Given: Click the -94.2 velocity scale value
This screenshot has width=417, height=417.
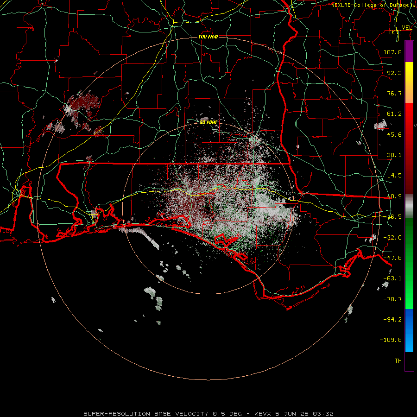Looking at the screenshot, I should (x=392, y=319).
